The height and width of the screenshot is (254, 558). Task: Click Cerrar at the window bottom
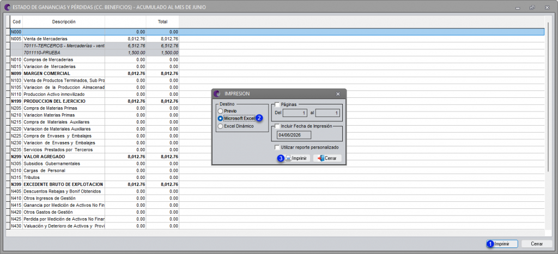tap(537, 244)
